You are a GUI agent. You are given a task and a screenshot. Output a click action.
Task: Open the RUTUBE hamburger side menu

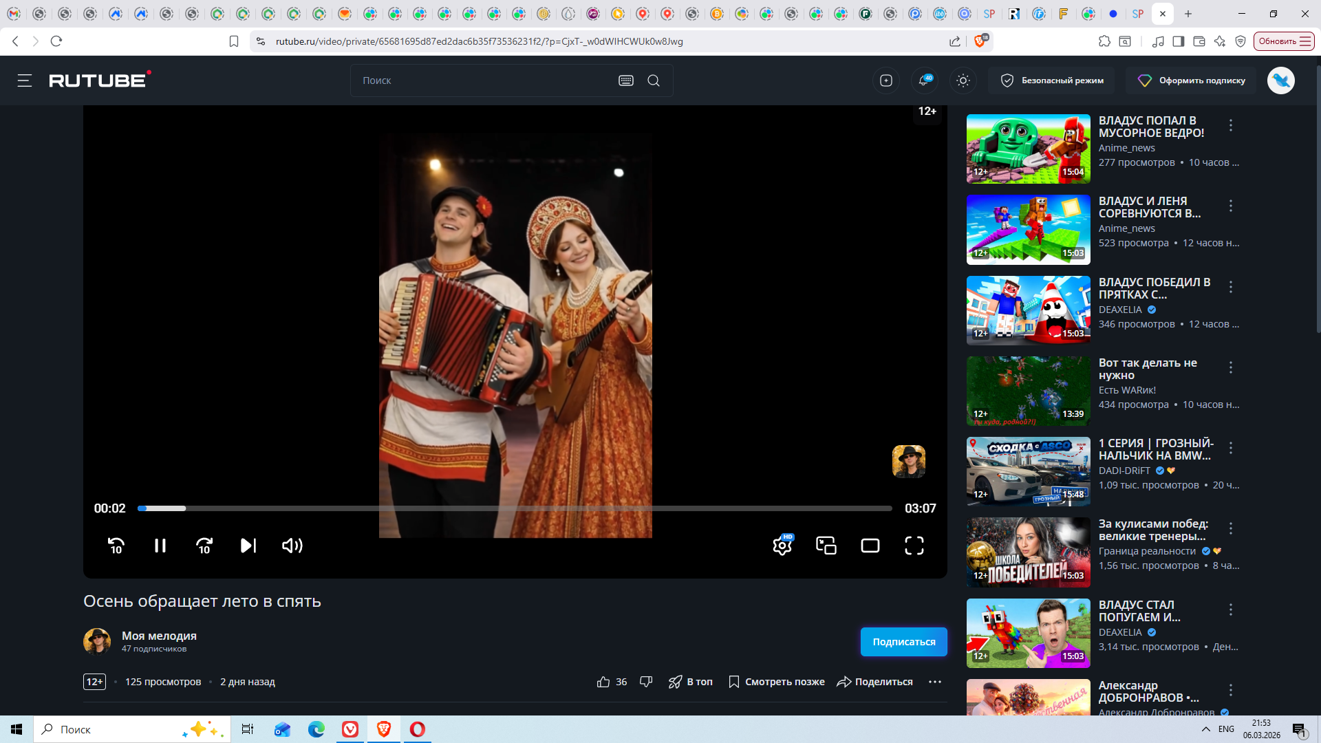pyautogui.click(x=25, y=80)
